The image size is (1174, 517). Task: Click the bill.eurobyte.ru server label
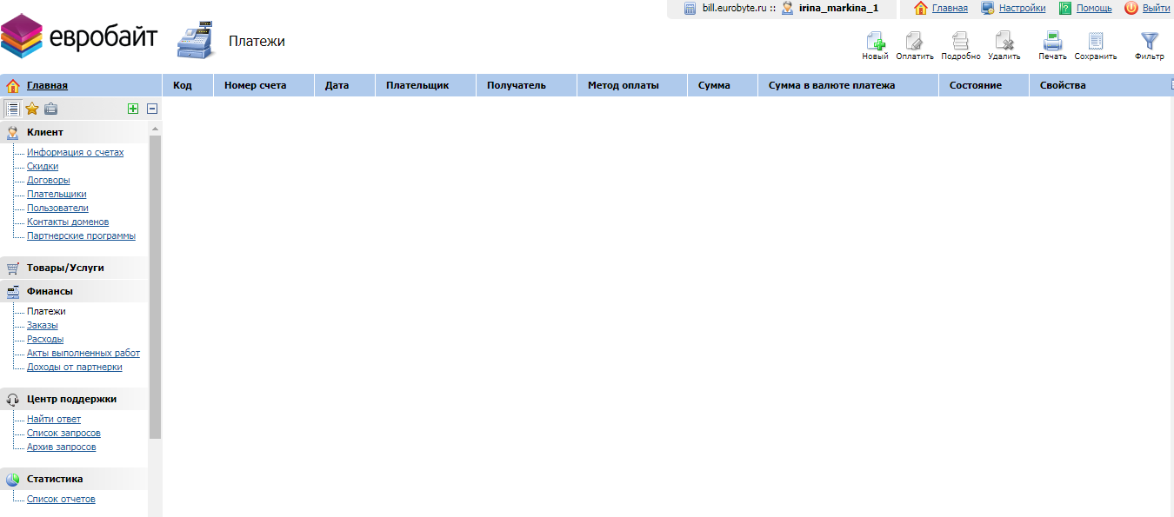click(734, 8)
